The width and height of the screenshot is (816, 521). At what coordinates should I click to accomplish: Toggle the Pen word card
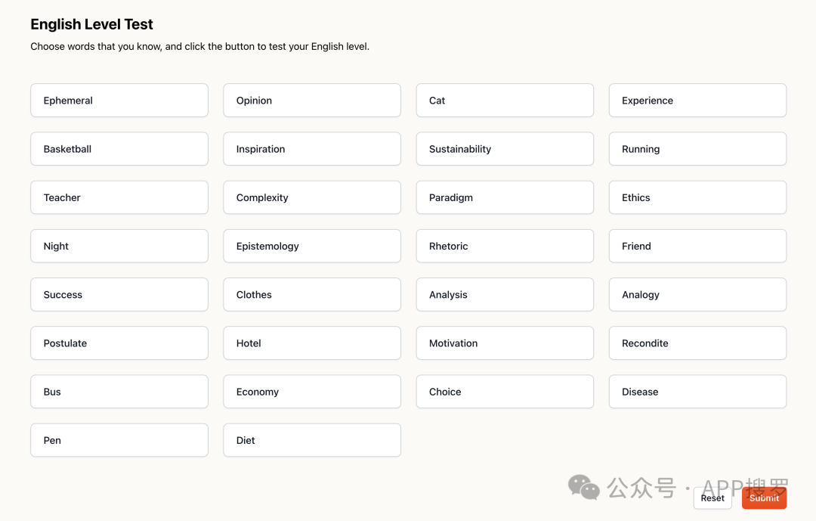tap(119, 440)
